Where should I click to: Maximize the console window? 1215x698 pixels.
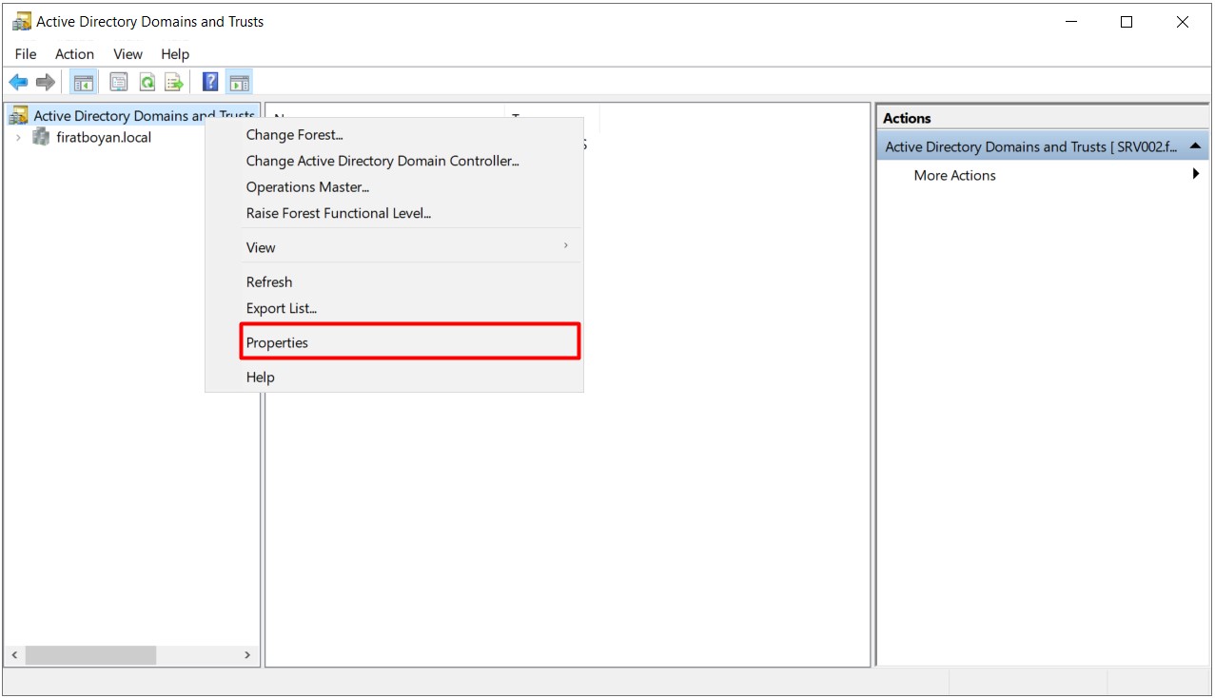point(1127,22)
